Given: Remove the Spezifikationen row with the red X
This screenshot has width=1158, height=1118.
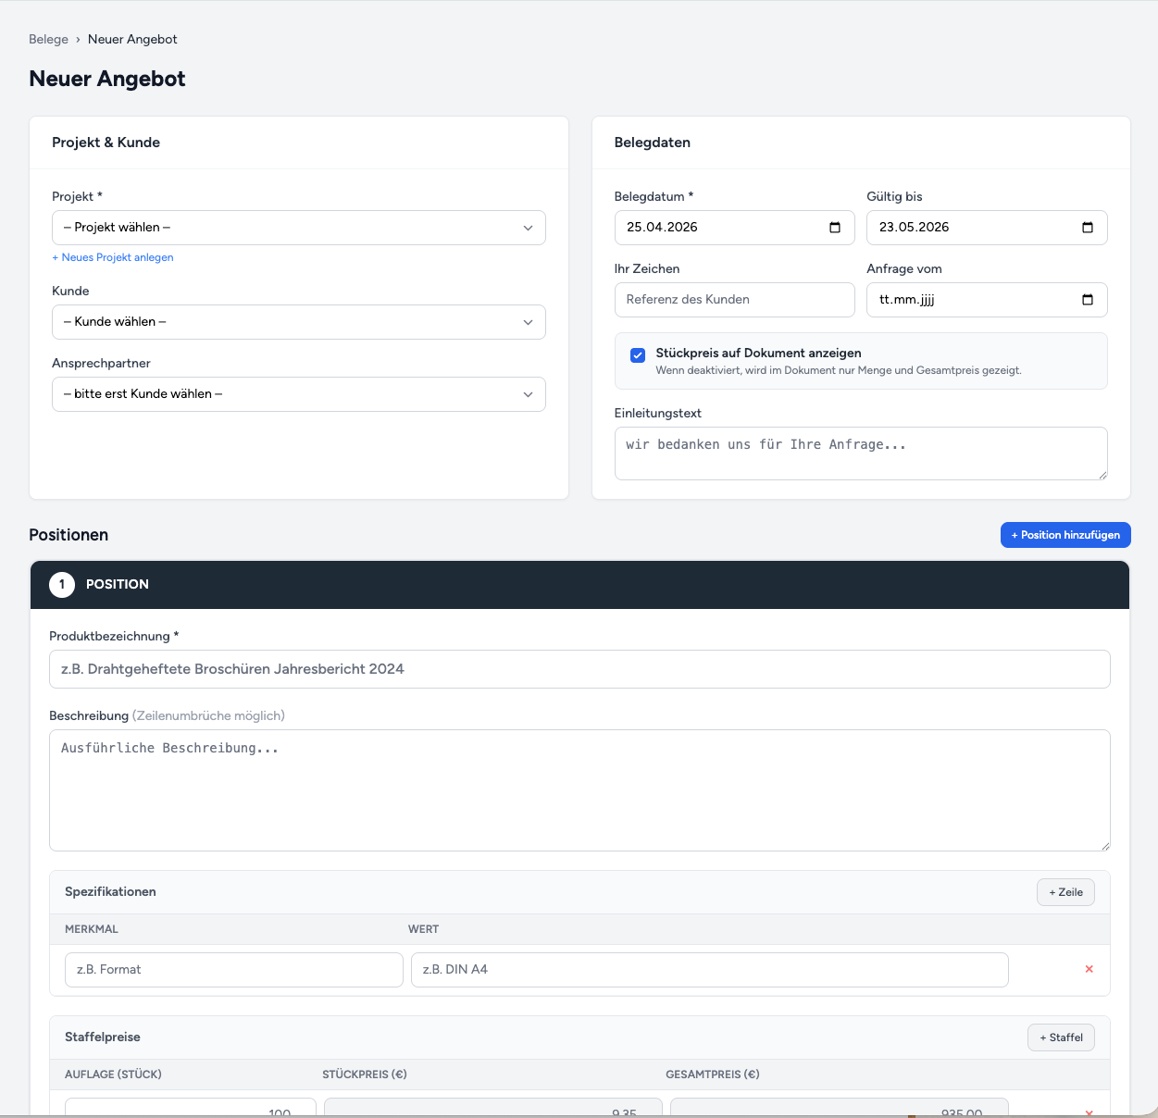Looking at the screenshot, I should pyautogui.click(x=1089, y=969).
